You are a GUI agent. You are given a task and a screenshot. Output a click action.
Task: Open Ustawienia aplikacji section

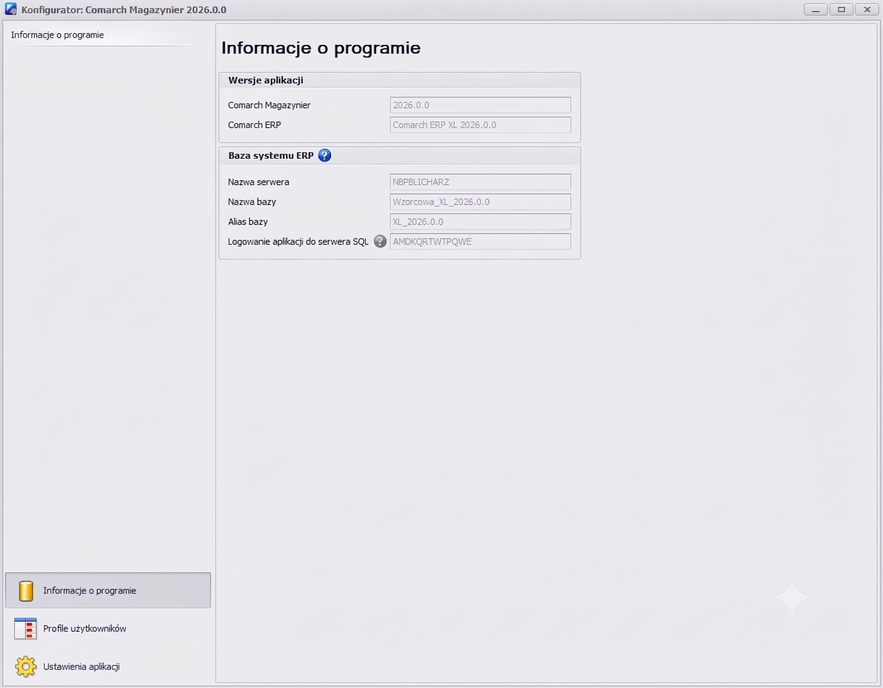click(108, 666)
